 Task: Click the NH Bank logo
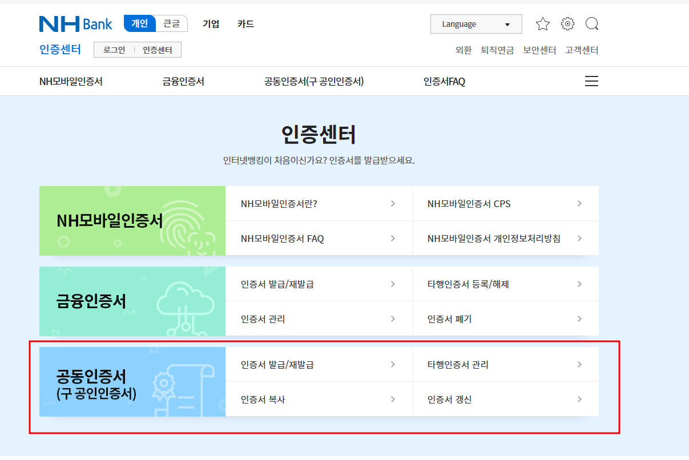click(x=75, y=23)
